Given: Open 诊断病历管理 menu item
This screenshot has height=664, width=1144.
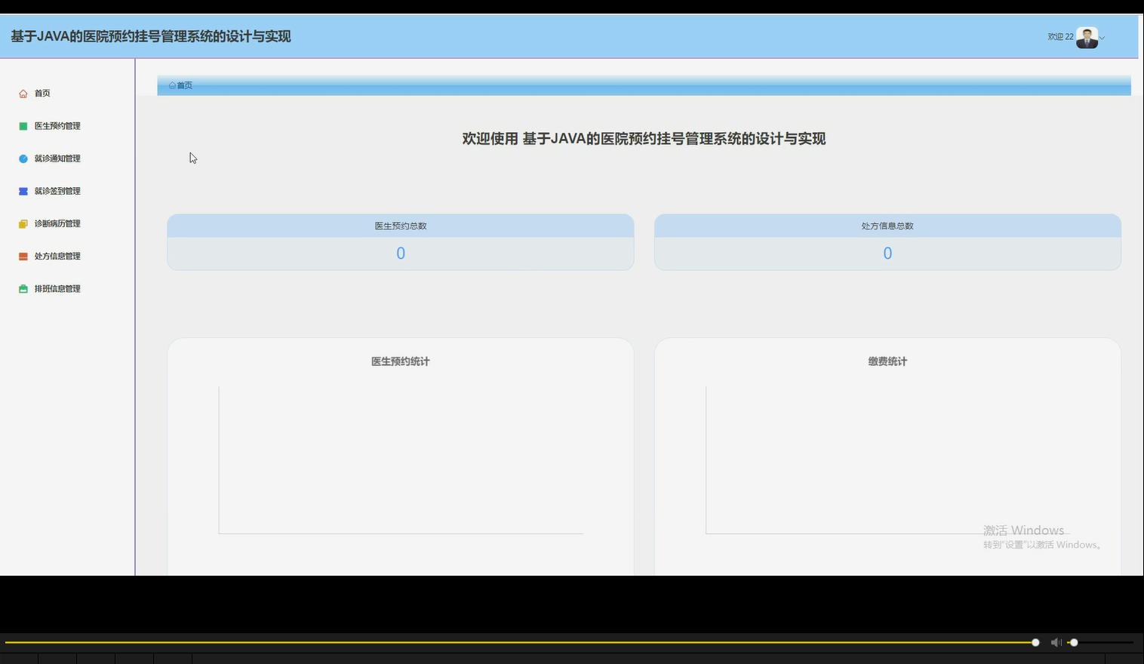Looking at the screenshot, I should click(57, 223).
